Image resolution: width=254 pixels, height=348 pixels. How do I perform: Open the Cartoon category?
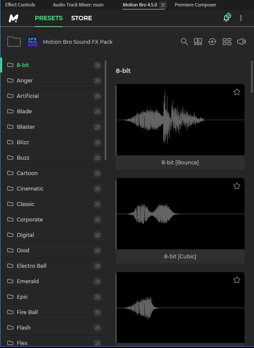pyautogui.click(x=52, y=173)
